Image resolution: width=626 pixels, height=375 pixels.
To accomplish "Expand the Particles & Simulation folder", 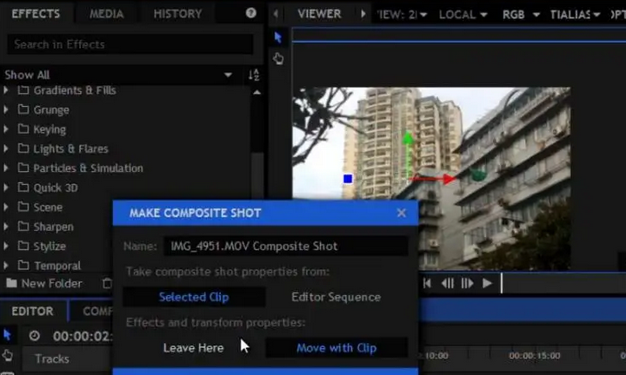I will [x=7, y=168].
